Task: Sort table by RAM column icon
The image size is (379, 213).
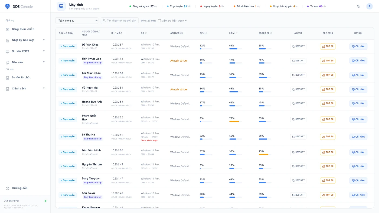Action: [x=236, y=33]
